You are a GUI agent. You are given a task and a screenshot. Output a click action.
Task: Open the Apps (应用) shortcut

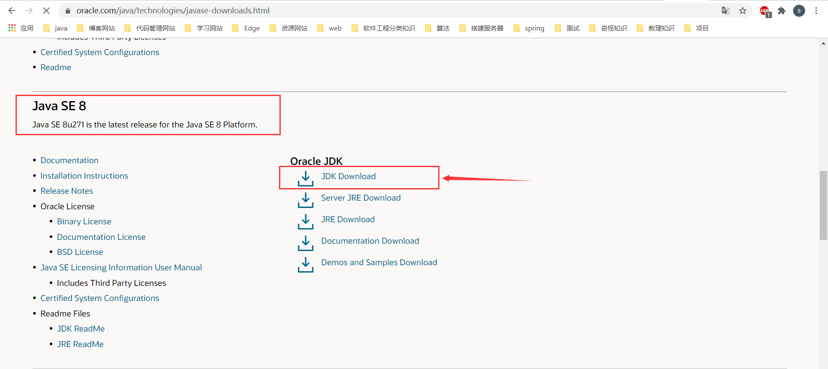[x=21, y=28]
